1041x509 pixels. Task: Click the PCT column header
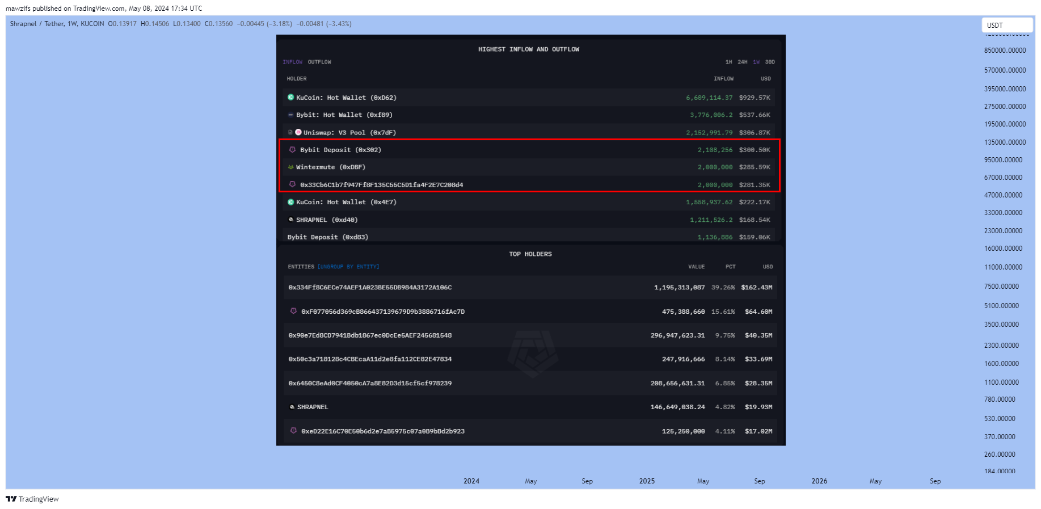click(x=730, y=267)
